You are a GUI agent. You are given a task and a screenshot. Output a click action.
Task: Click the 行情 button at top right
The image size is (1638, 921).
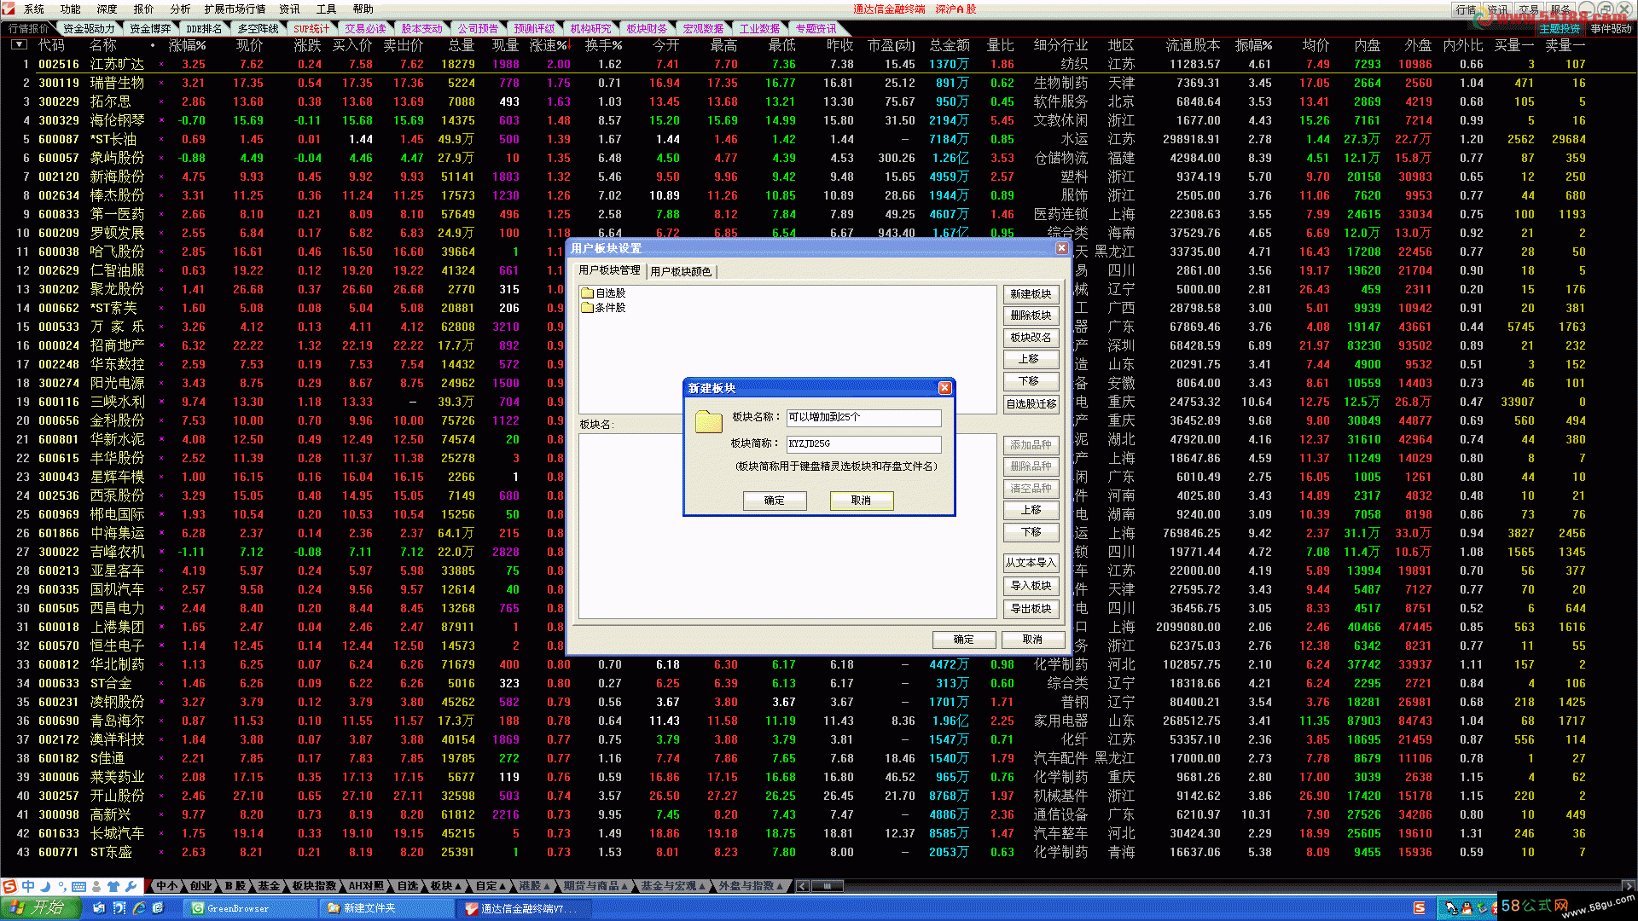pos(1466,9)
